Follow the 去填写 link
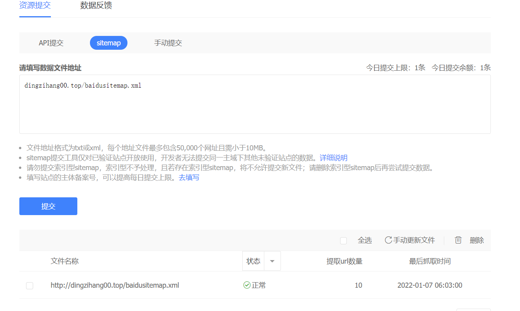Viewport: 520px width, 311px height. point(189,178)
